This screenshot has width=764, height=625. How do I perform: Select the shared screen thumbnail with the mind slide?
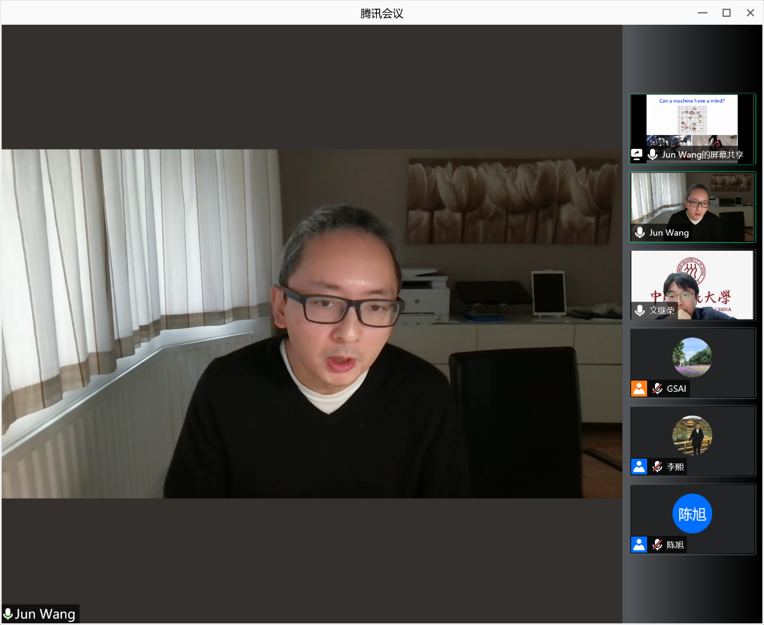click(692, 121)
